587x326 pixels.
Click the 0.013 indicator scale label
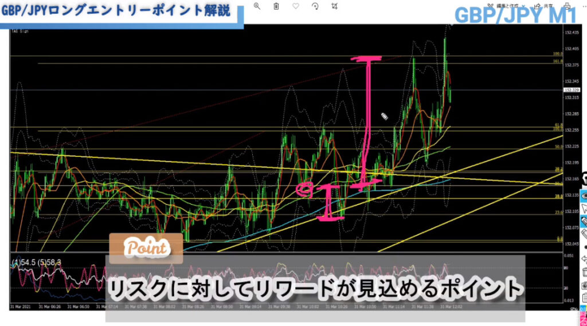point(569,301)
